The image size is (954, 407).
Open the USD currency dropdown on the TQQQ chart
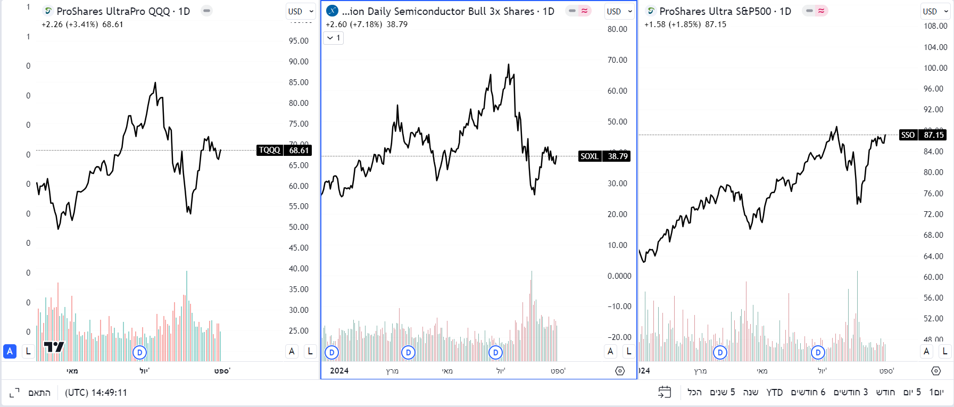(301, 11)
